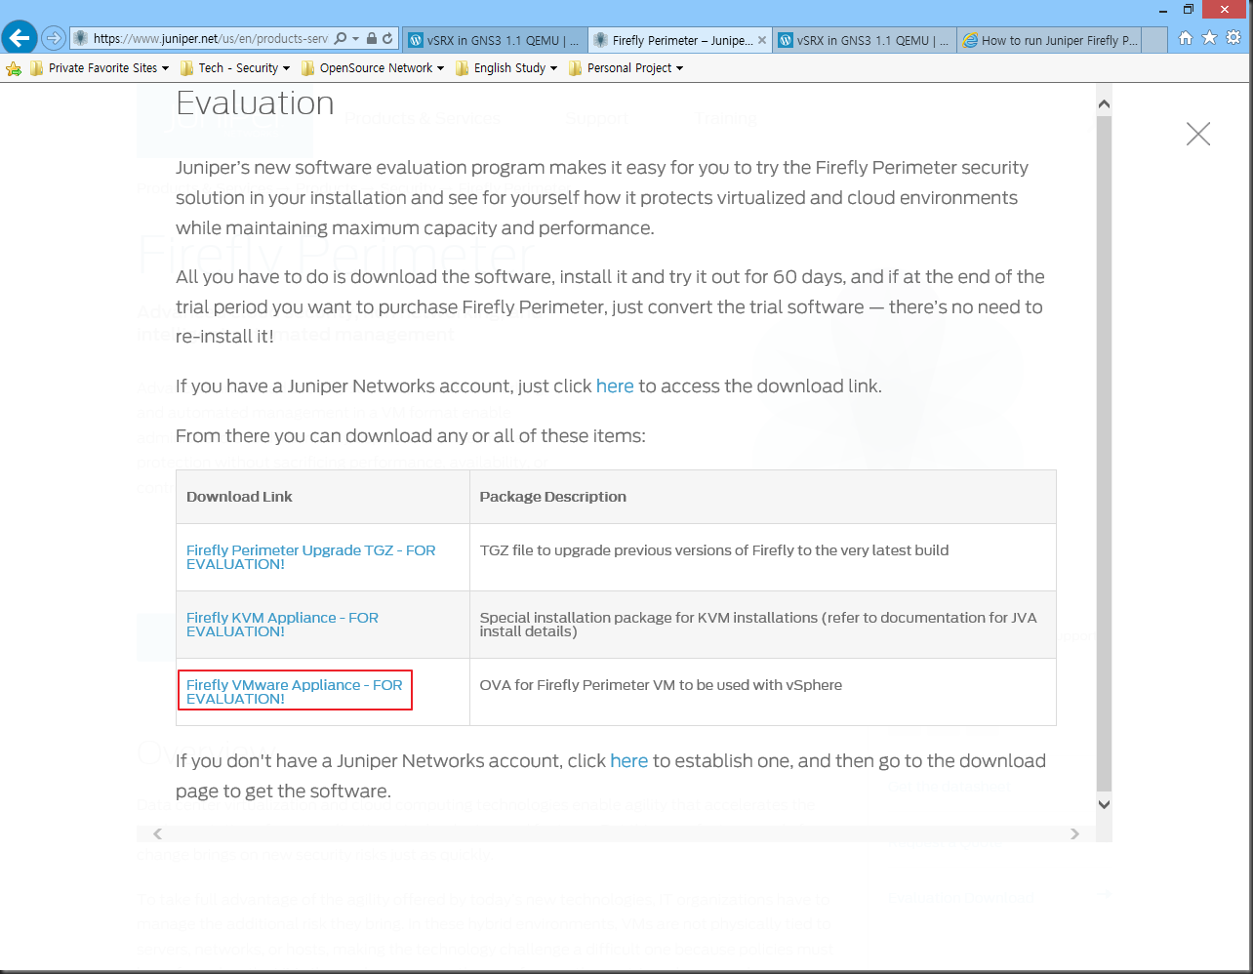Click the empty new tab button
Image resolution: width=1253 pixels, height=974 pixels.
click(1154, 40)
